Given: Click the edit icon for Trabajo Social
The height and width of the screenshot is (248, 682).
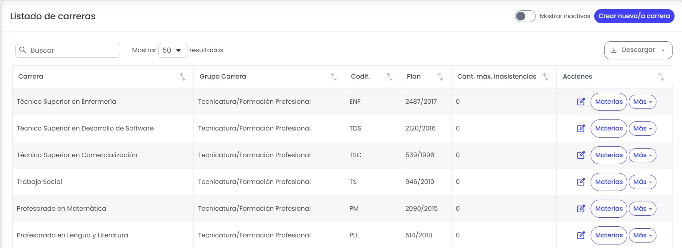Looking at the screenshot, I should tap(581, 182).
